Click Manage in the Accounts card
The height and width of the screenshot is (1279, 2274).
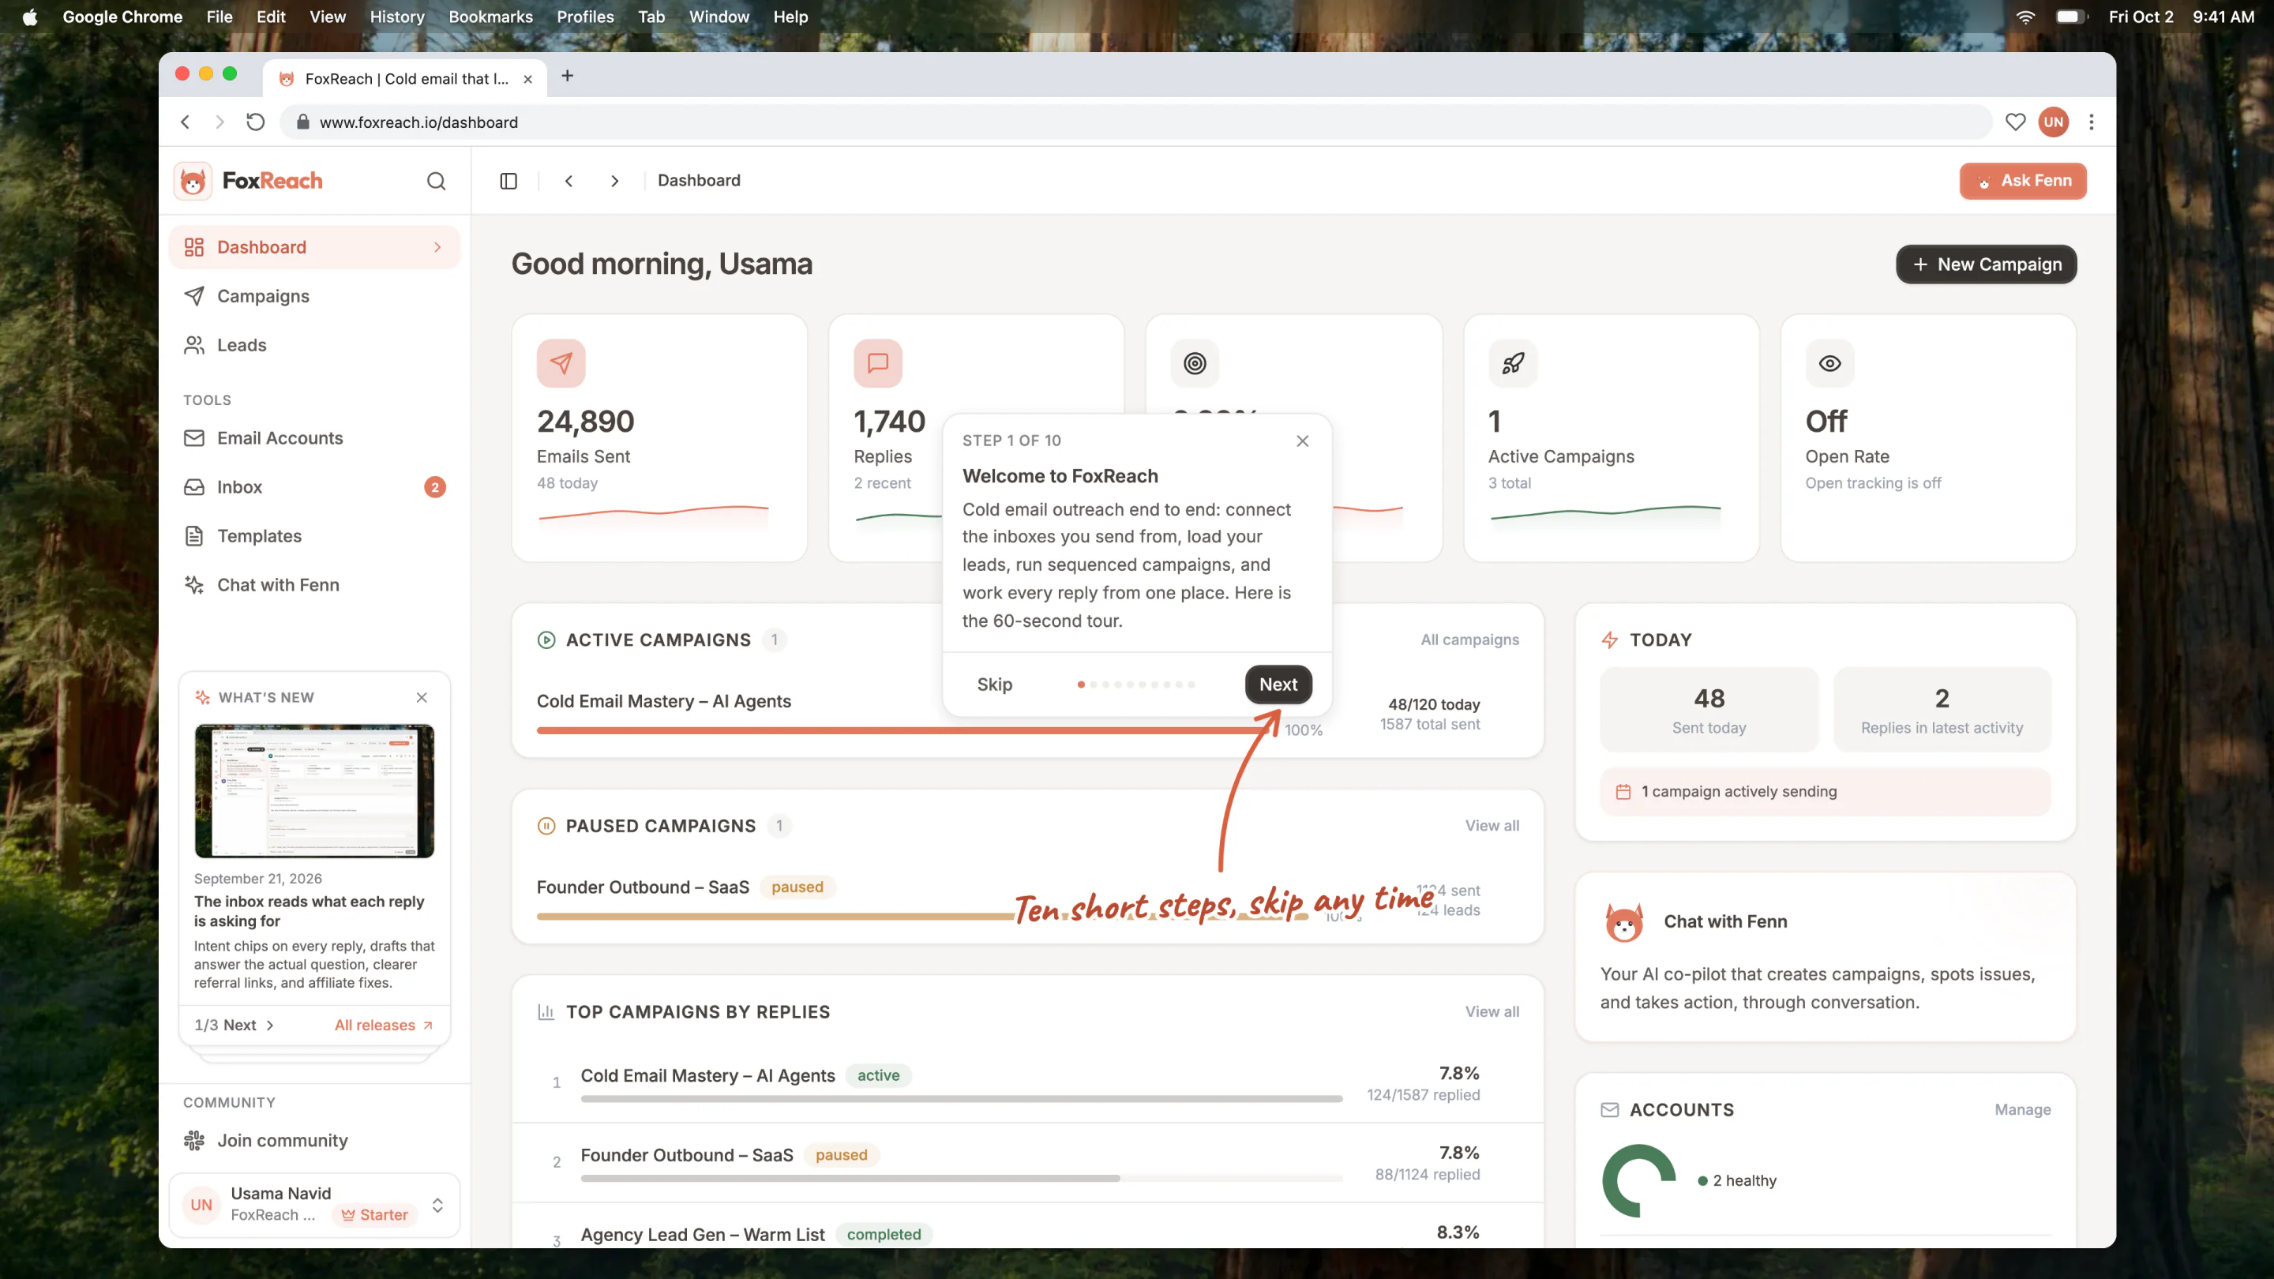(2021, 1109)
